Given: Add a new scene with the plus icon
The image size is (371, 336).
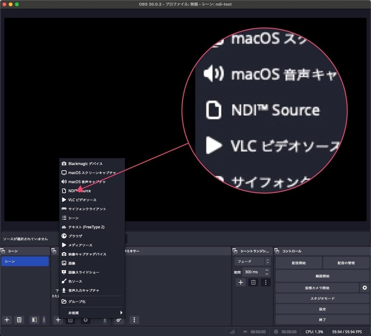Looking at the screenshot, I should pyautogui.click(x=7, y=320).
